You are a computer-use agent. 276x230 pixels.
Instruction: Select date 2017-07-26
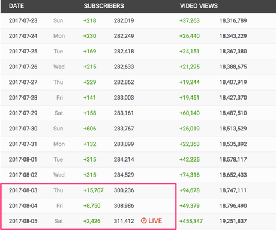[x=23, y=67]
